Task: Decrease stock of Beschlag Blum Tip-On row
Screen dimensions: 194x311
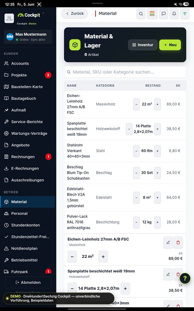Action: [x=136, y=173]
